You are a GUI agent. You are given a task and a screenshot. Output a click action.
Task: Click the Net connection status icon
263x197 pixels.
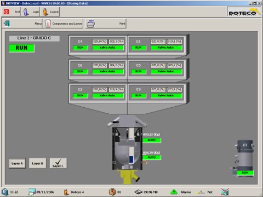tap(201, 192)
